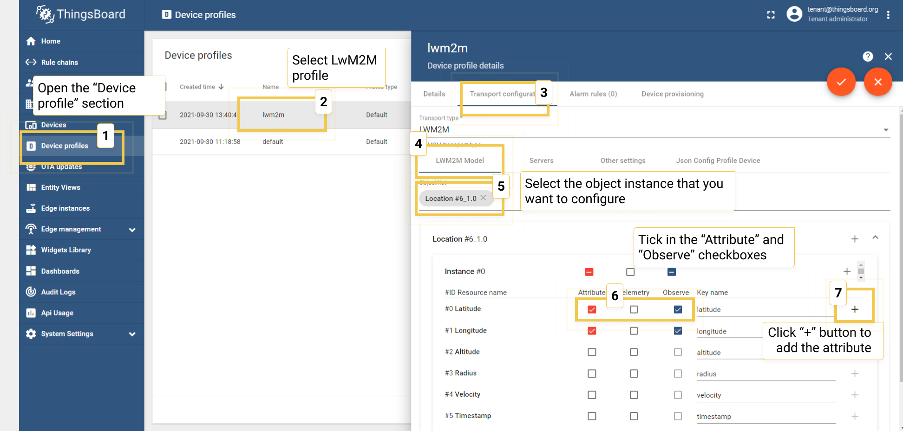Collapse the Location #6_1.0 panel
This screenshot has width=903, height=431.
tap(875, 238)
